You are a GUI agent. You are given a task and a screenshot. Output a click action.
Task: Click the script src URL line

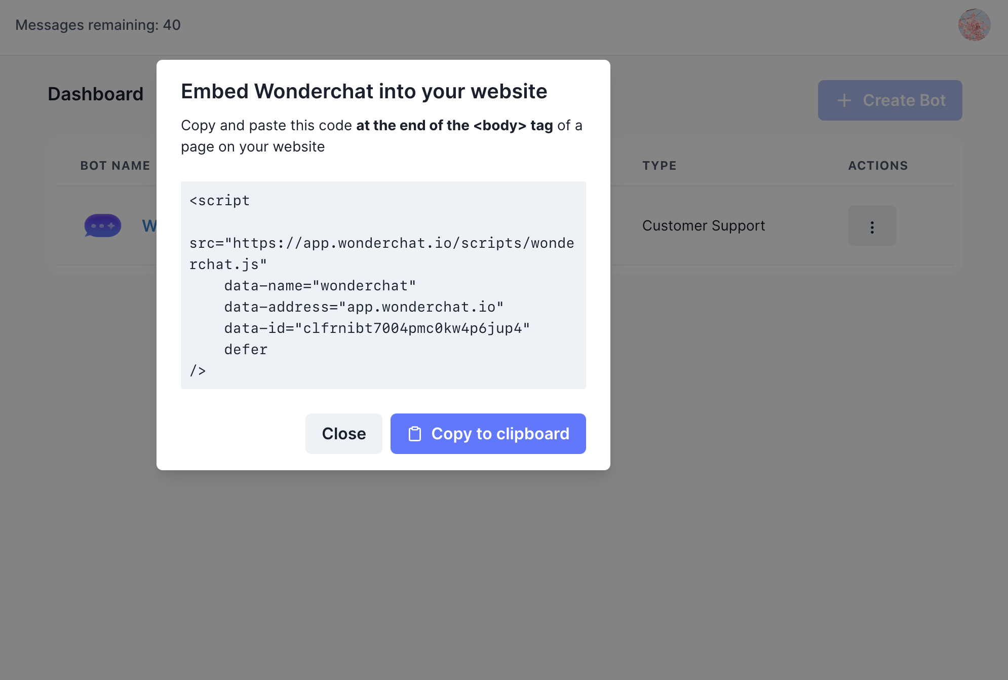381,243
